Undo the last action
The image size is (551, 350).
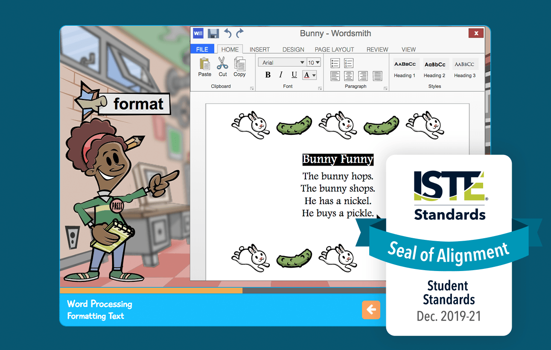point(227,33)
